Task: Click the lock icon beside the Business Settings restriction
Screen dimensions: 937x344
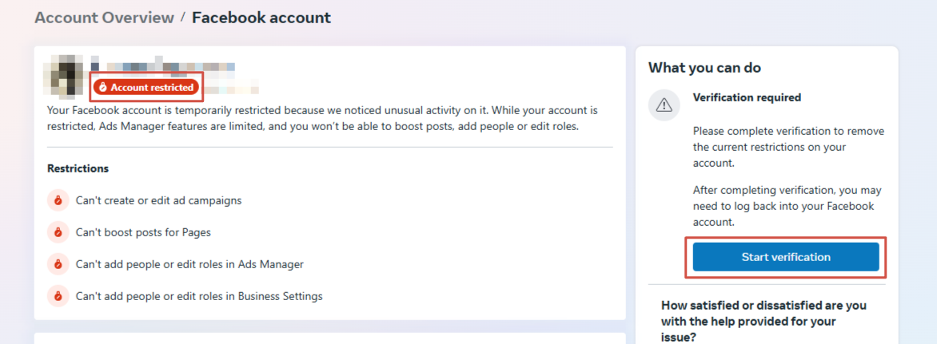Action: [58, 296]
